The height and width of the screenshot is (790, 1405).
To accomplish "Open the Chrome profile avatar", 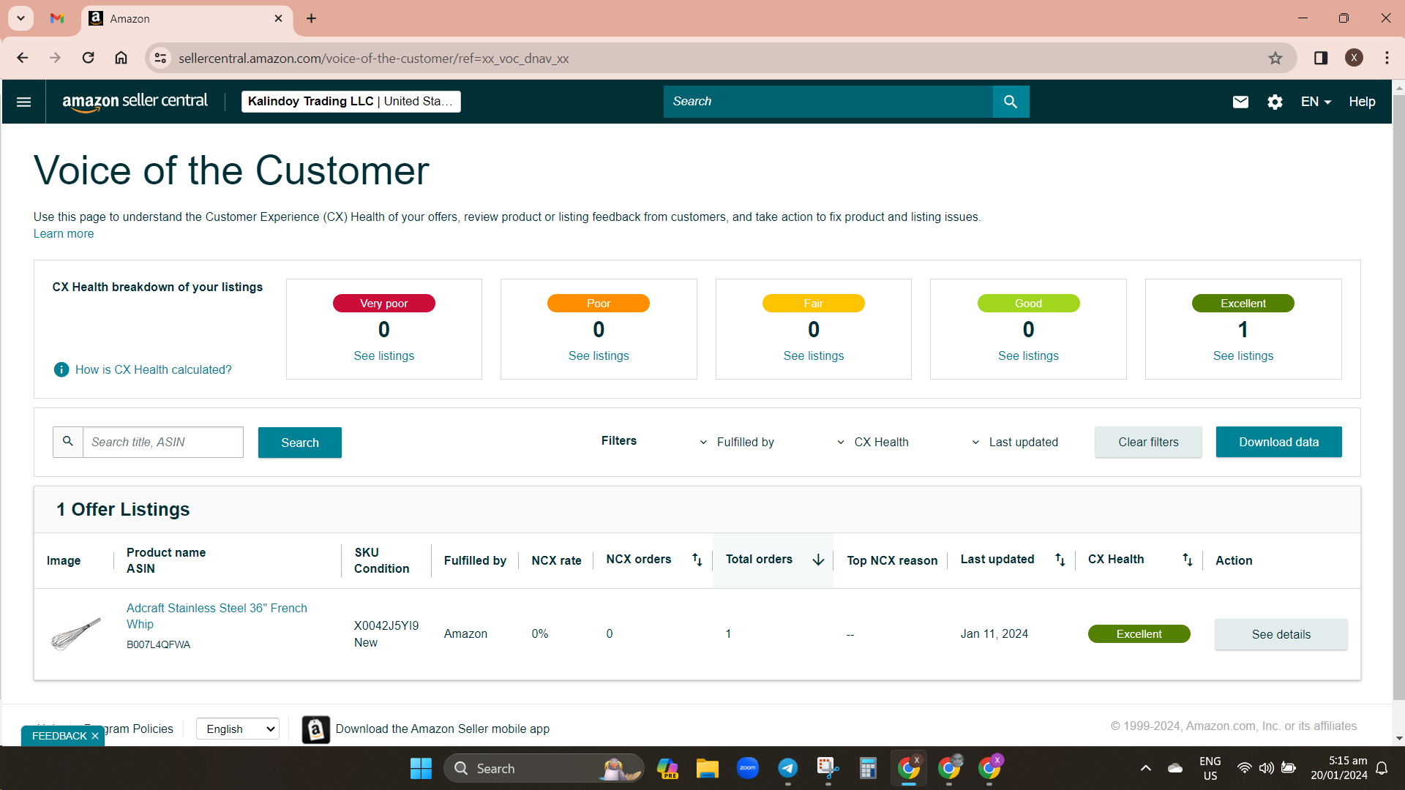I will point(1354,58).
